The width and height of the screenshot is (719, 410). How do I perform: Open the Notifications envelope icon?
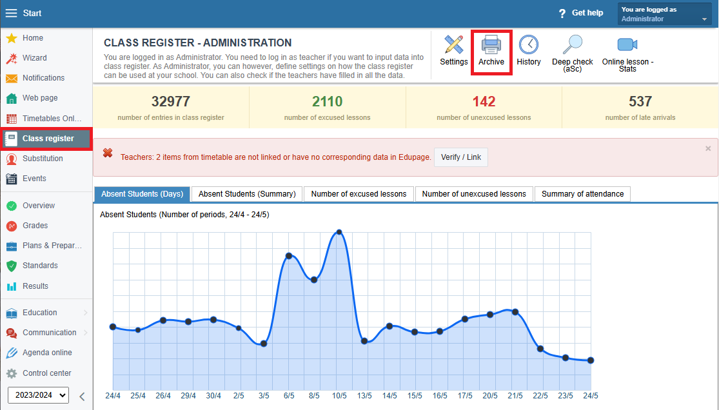12,79
